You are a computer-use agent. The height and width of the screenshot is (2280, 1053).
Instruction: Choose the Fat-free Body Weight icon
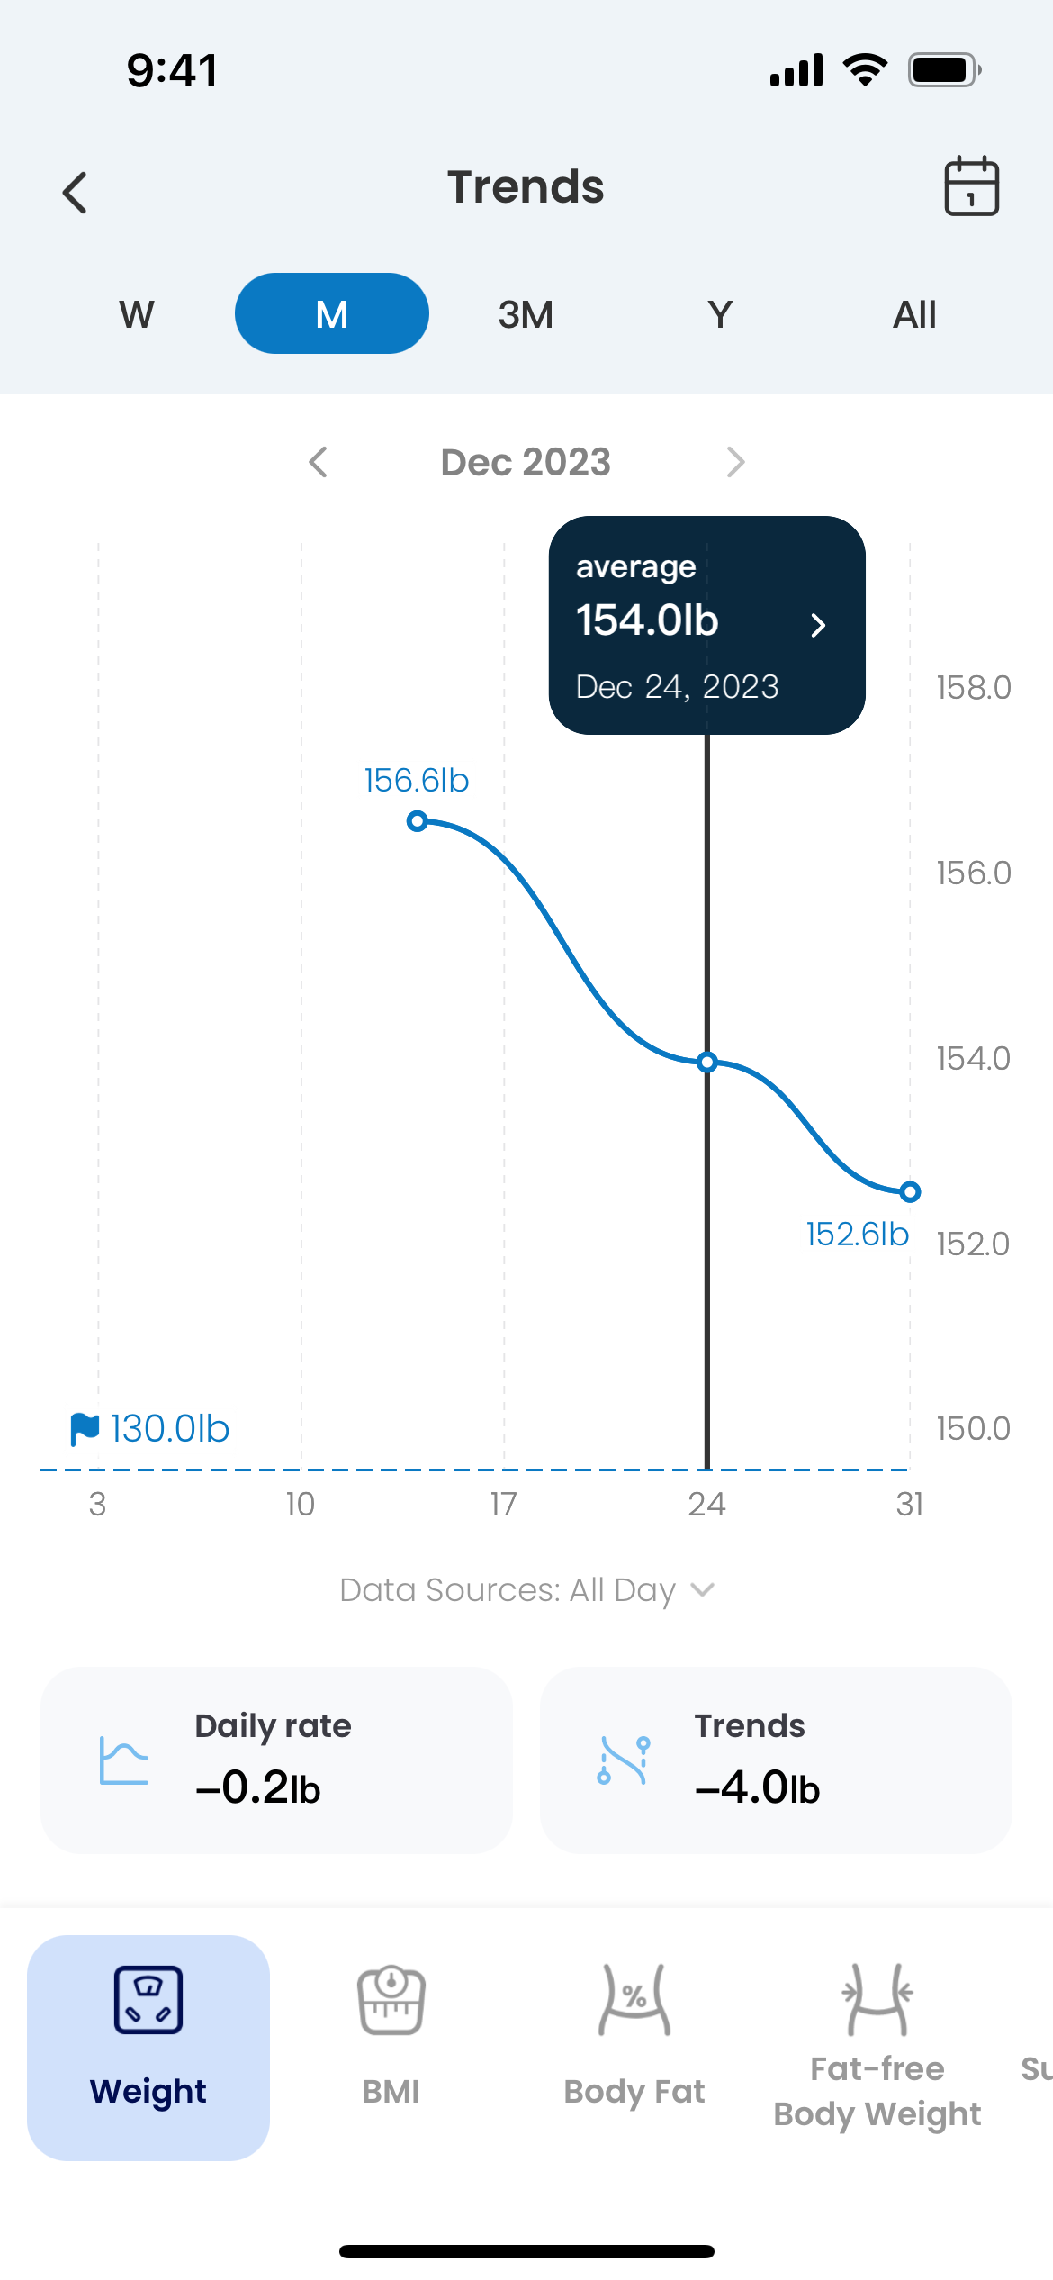[877, 2000]
